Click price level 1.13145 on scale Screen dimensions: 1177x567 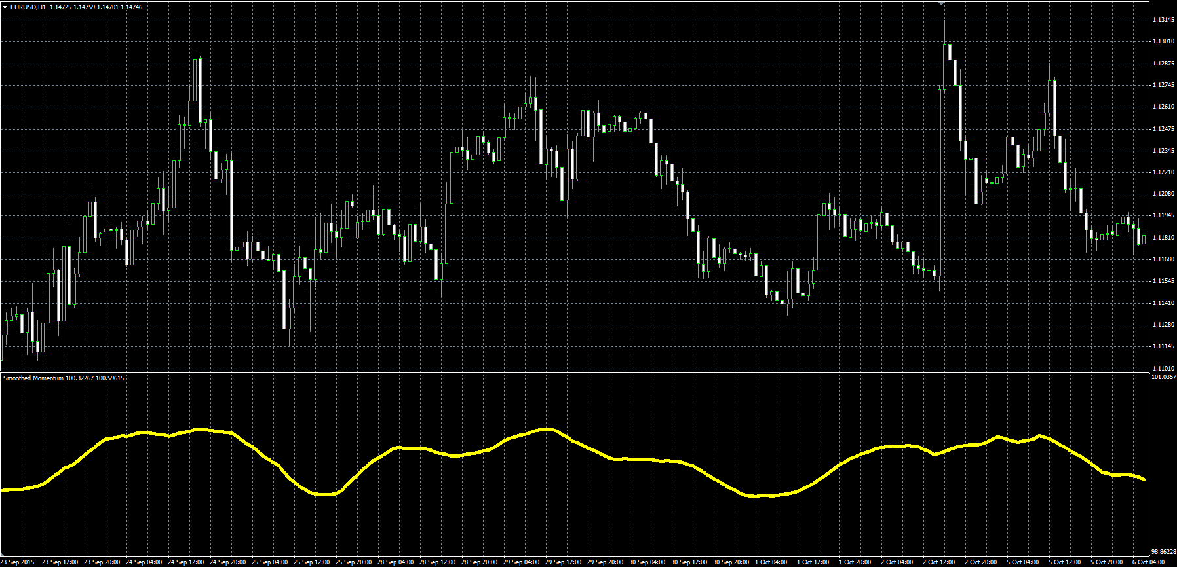pyautogui.click(x=1163, y=20)
